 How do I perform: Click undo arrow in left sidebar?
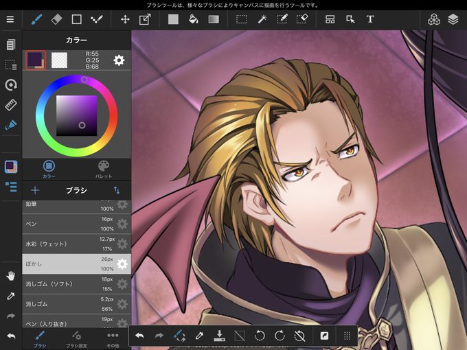pos(11,336)
